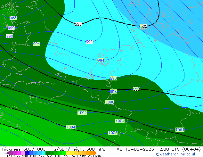Click the 1002 isobar label
The height and width of the screenshot is (157, 203).
tap(82, 112)
